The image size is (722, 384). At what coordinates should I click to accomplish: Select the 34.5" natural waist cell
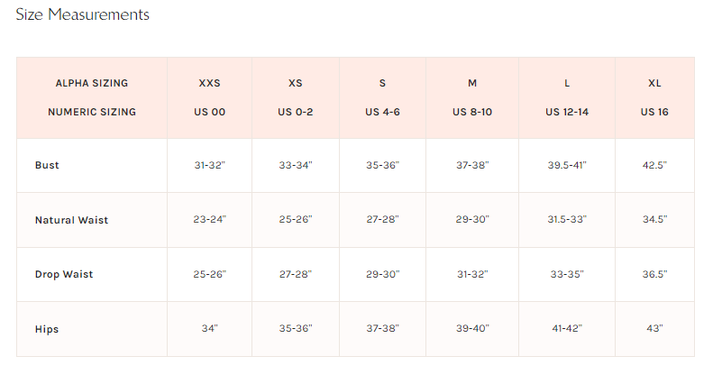coord(654,219)
